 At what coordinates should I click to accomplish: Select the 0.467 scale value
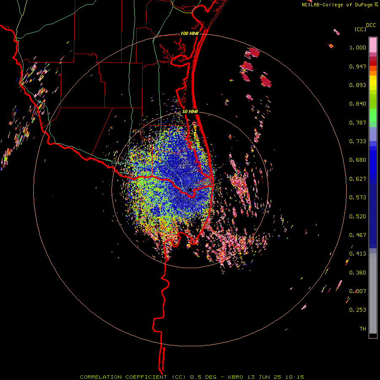(x=358, y=235)
